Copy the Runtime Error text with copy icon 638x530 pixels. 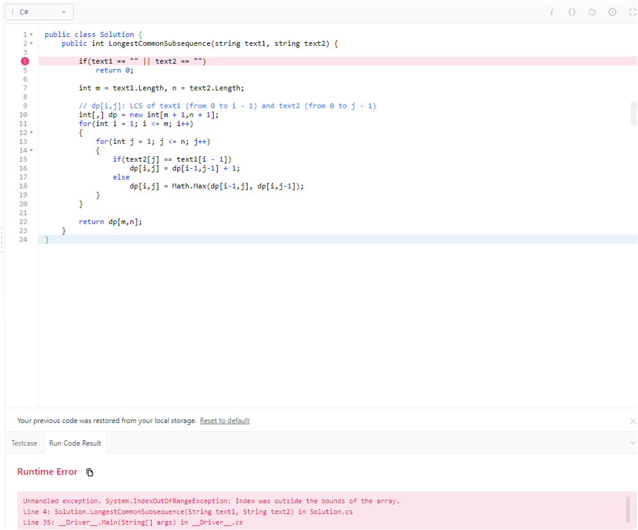pyautogui.click(x=89, y=472)
